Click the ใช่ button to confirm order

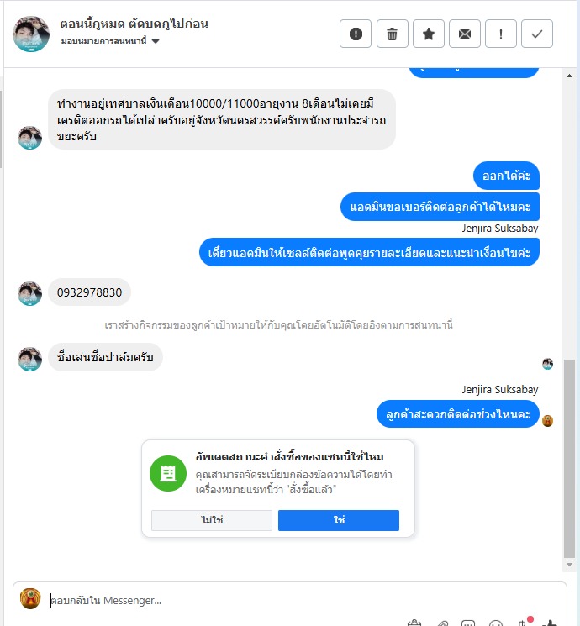(x=338, y=520)
